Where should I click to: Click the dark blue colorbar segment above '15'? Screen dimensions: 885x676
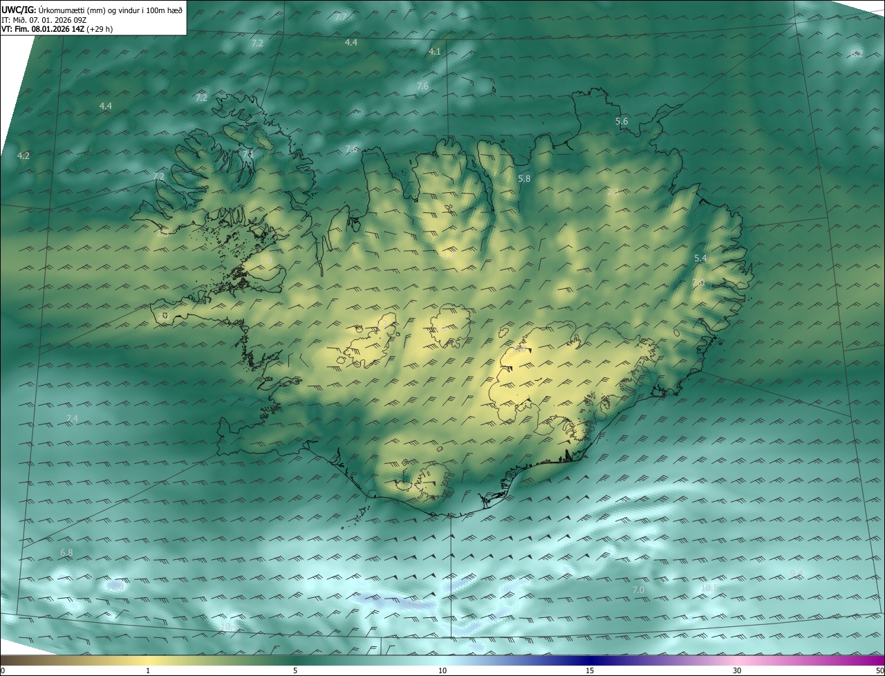tap(590, 660)
